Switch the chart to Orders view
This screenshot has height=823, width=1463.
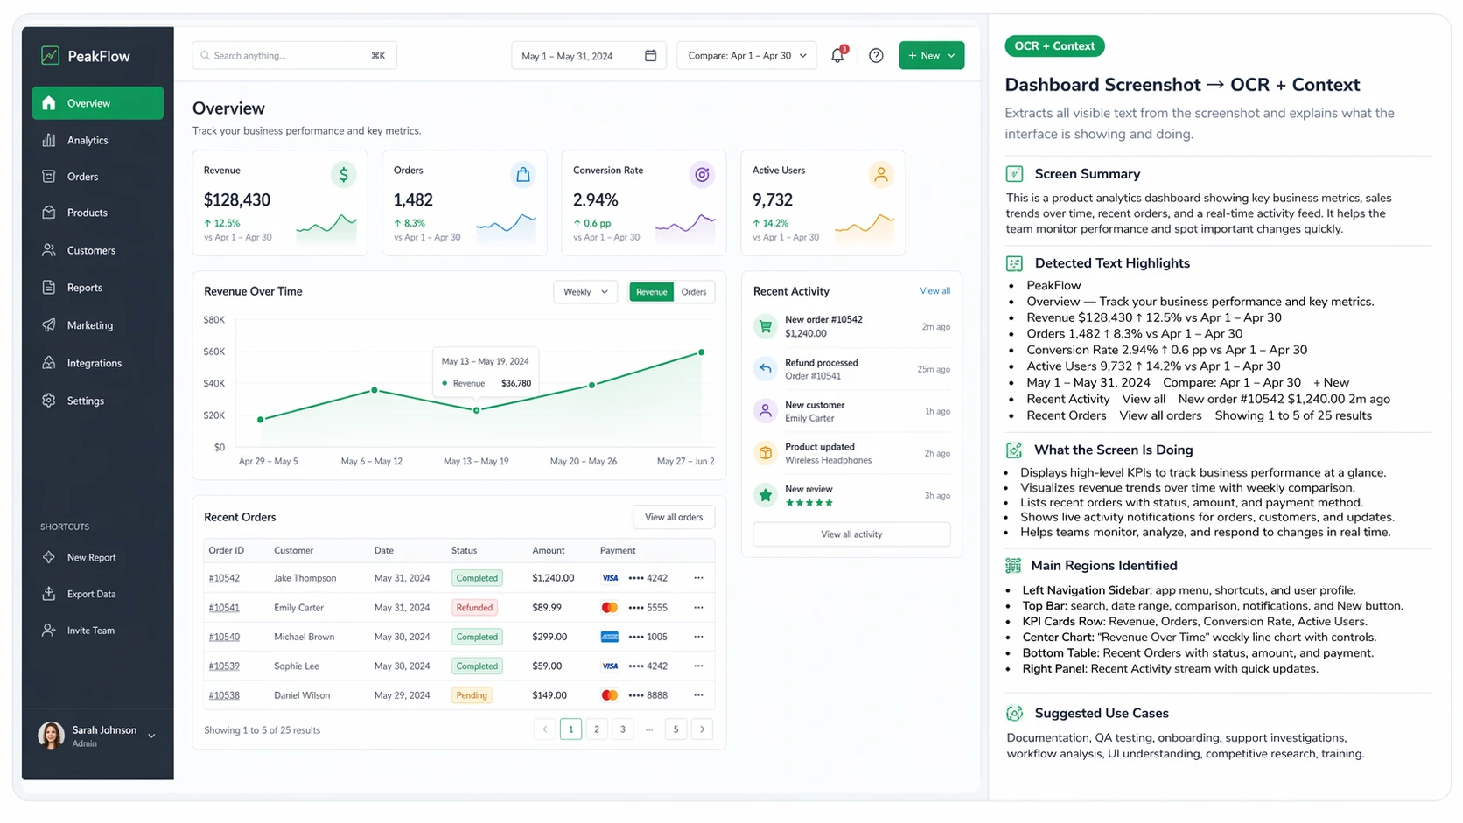point(694,292)
